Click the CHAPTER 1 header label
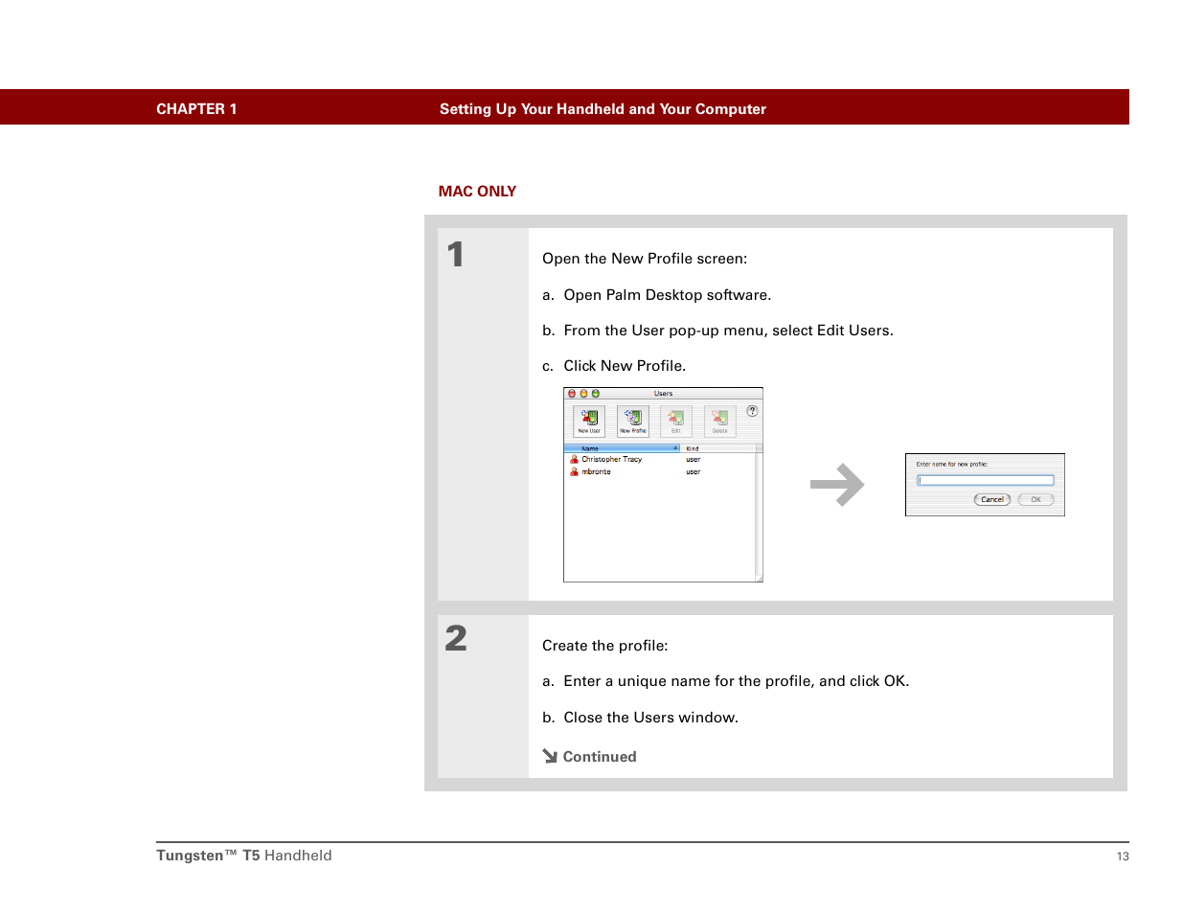The image size is (1183, 914). pyautogui.click(x=196, y=109)
